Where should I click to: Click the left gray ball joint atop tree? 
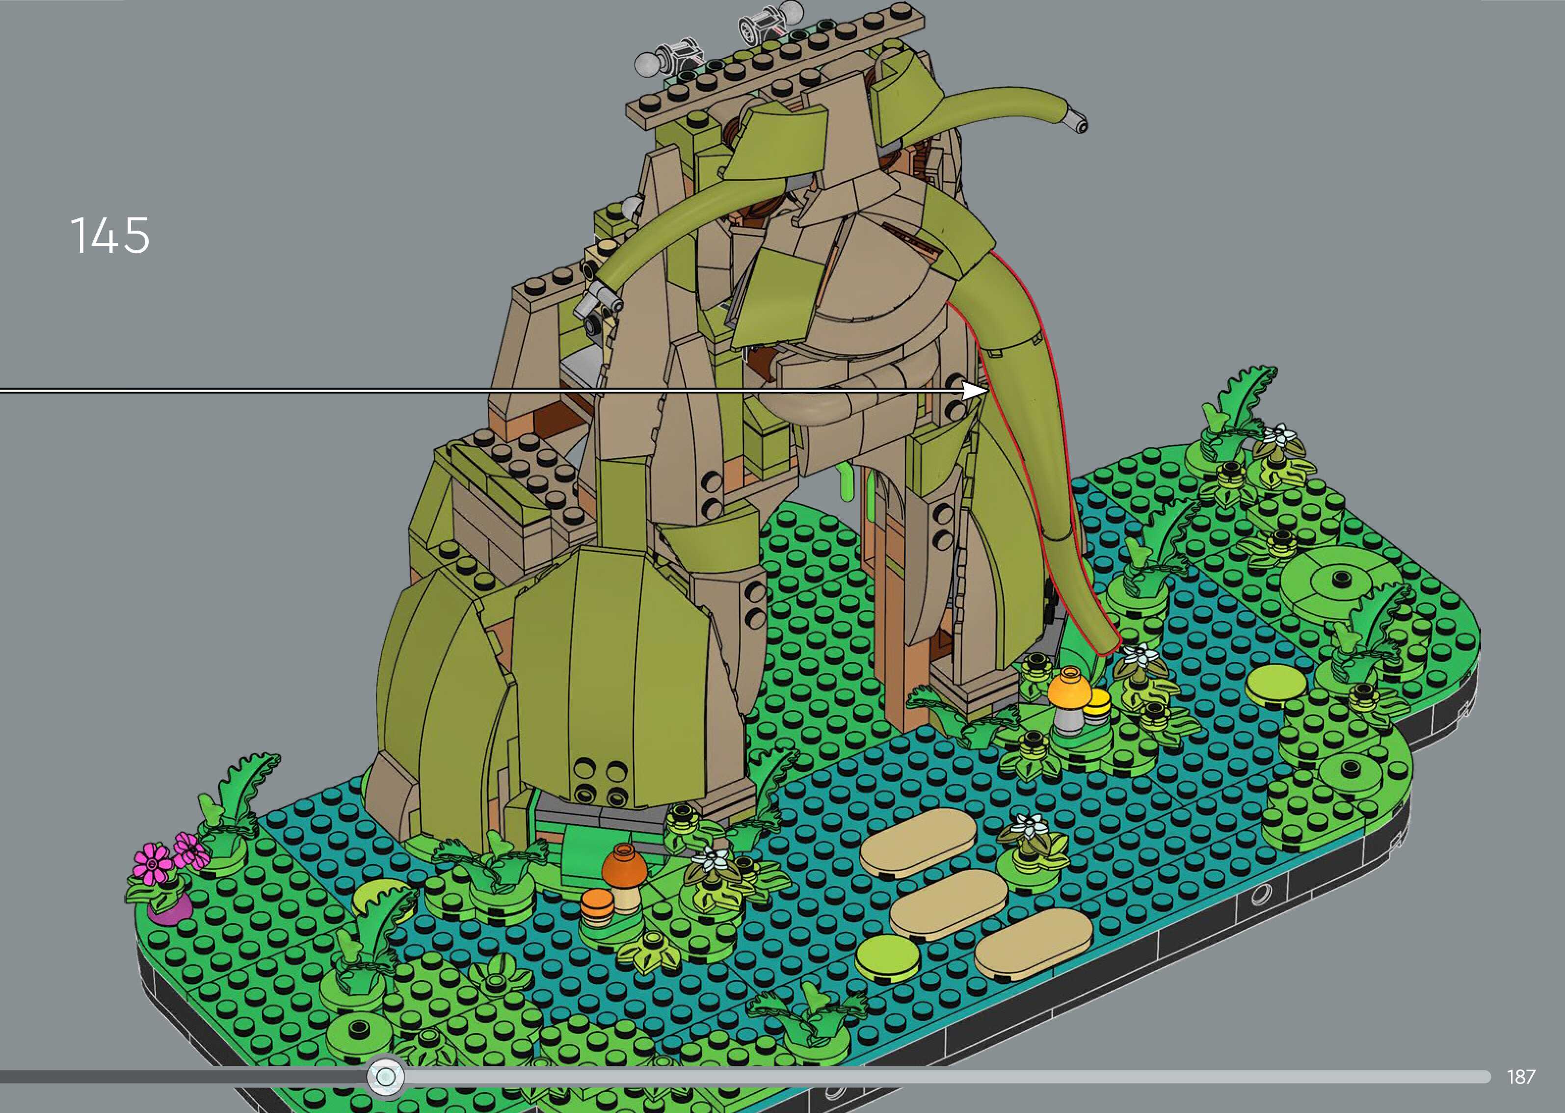tap(647, 65)
